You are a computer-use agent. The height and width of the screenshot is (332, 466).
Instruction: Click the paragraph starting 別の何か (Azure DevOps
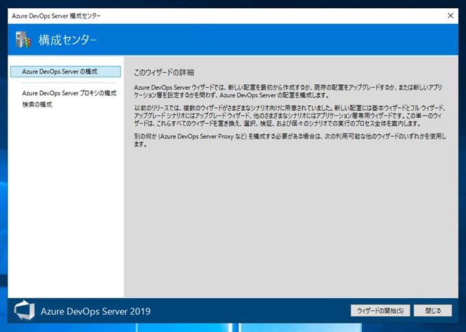pyautogui.click(x=290, y=140)
